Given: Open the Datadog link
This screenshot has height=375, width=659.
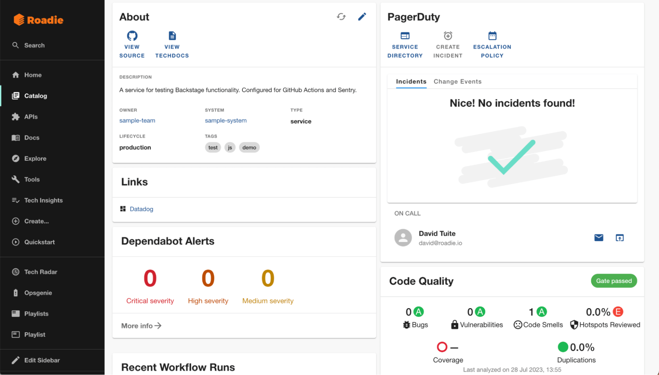Looking at the screenshot, I should pyautogui.click(x=141, y=209).
